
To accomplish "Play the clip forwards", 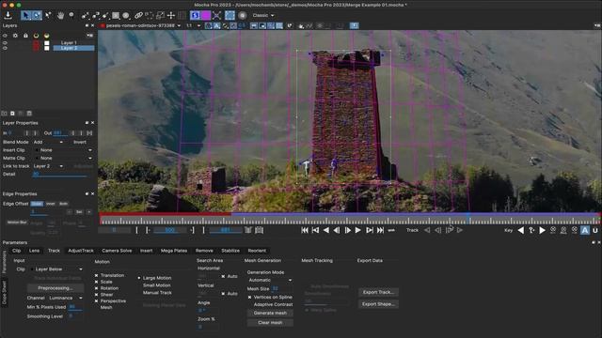I will [357, 230].
